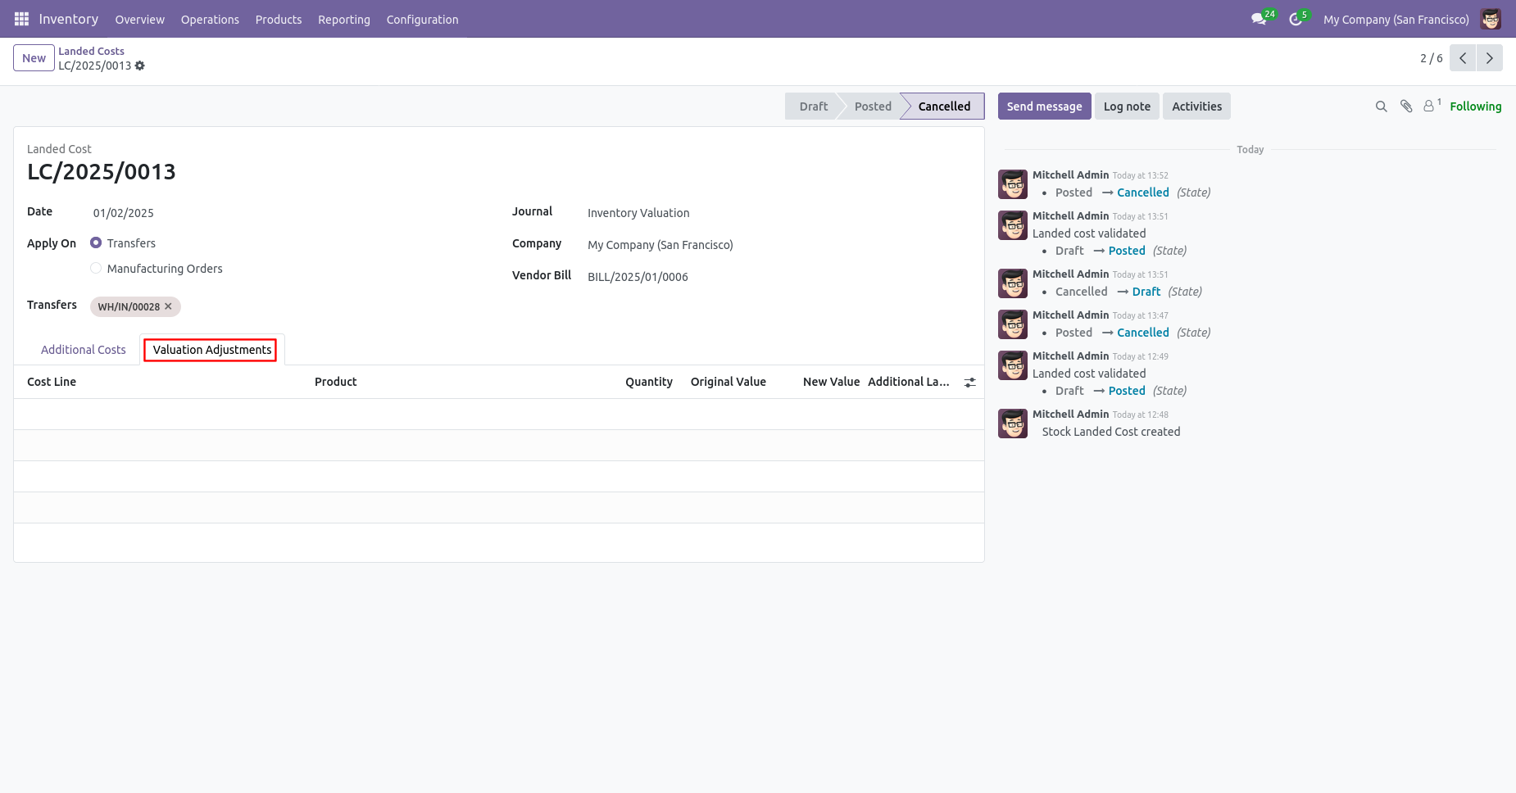Go to previous record arrow

tap(1463, 58)
